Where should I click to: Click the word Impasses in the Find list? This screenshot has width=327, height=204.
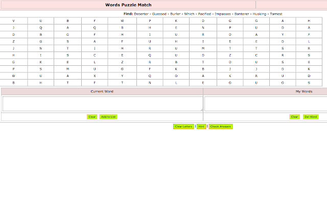tap(223, 14)
